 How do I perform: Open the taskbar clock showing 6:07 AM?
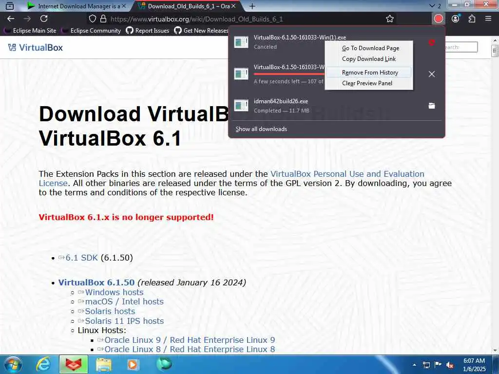tap(474, 365)
